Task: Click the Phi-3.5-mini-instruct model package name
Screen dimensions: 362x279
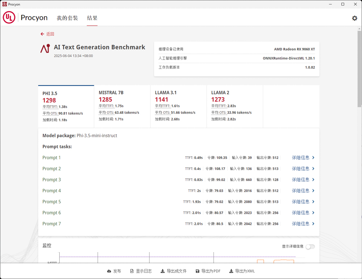Action: click(97, 136)
